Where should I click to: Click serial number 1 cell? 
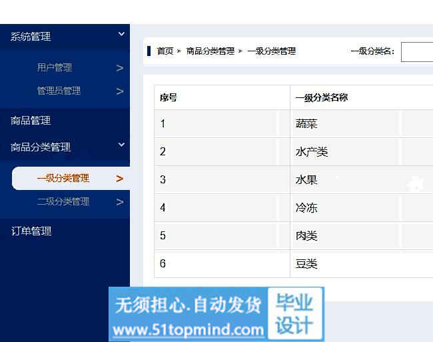point(222,124)
